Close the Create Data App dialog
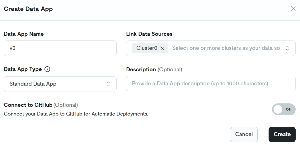Image resolution: width=300 pixels, height=147 pixels. pos(293,9)
